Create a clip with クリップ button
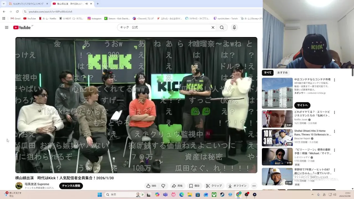 coord(214,186)
